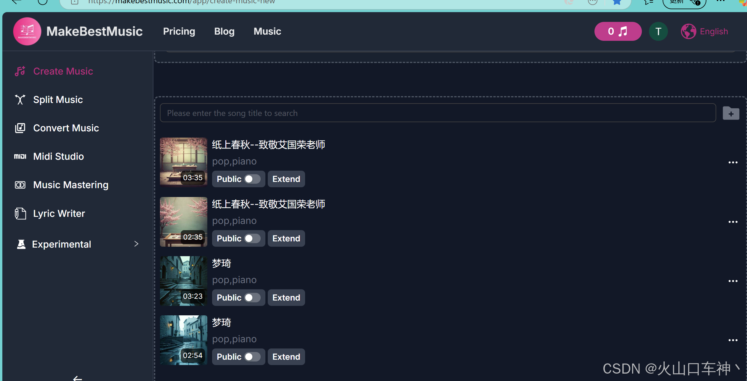
Task: Open Convert Music from sidebar
Action: pyautogui.click(x=66, y=128)
